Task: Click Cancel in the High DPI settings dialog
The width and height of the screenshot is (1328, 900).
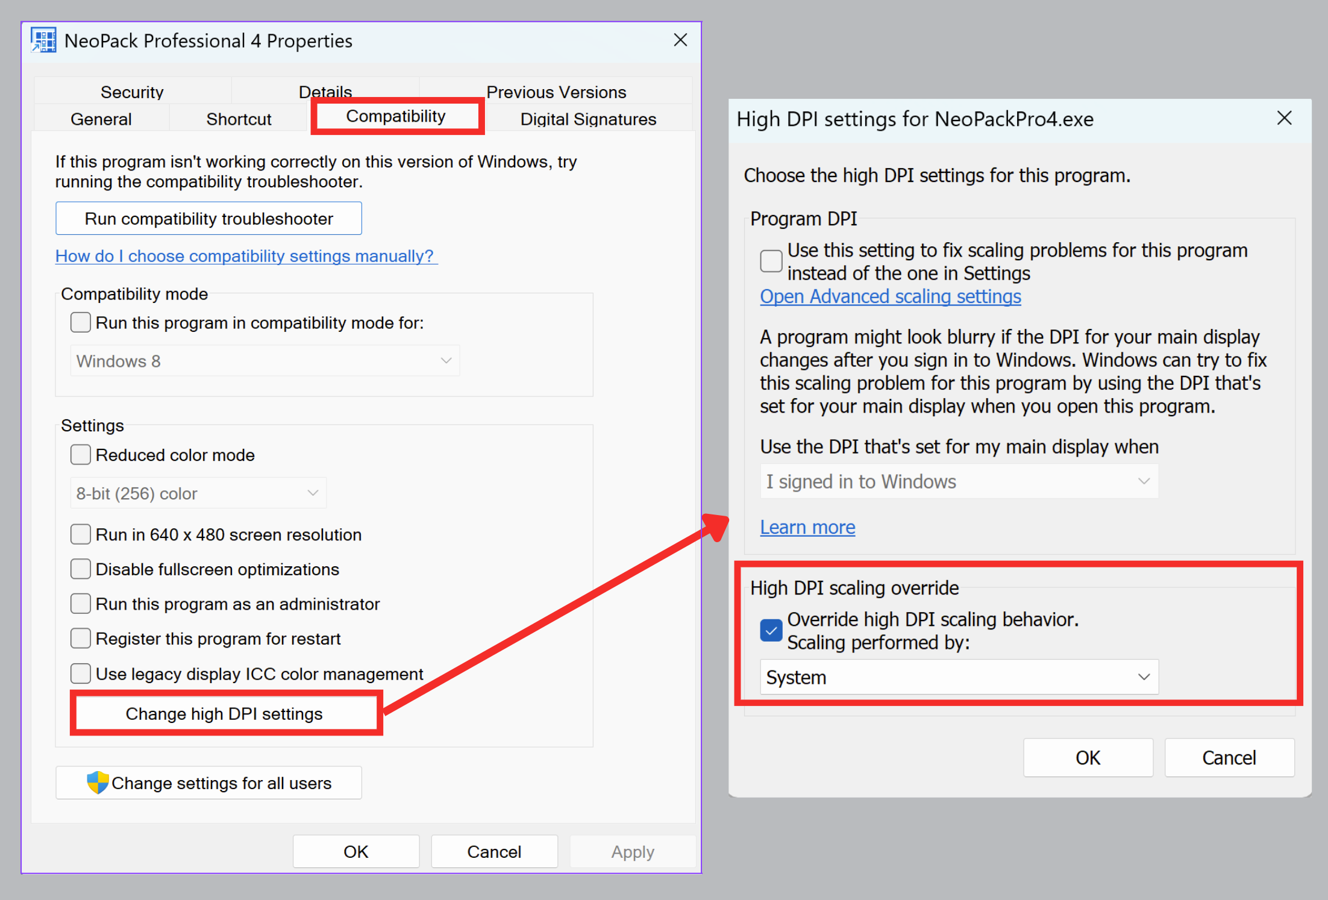Action: point(1229,757)
